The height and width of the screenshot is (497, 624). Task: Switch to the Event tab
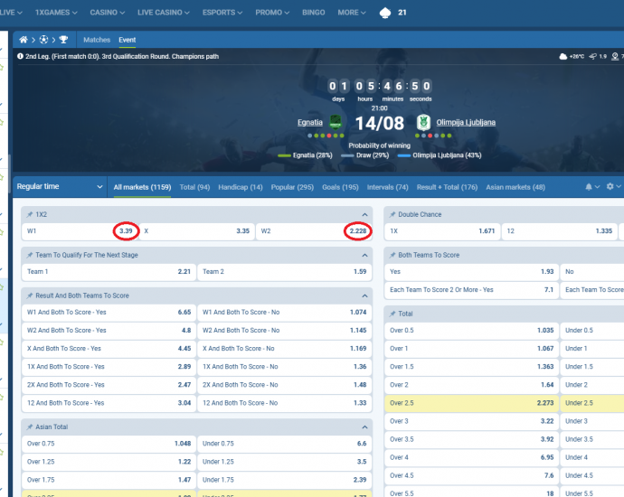coord(127,40)
